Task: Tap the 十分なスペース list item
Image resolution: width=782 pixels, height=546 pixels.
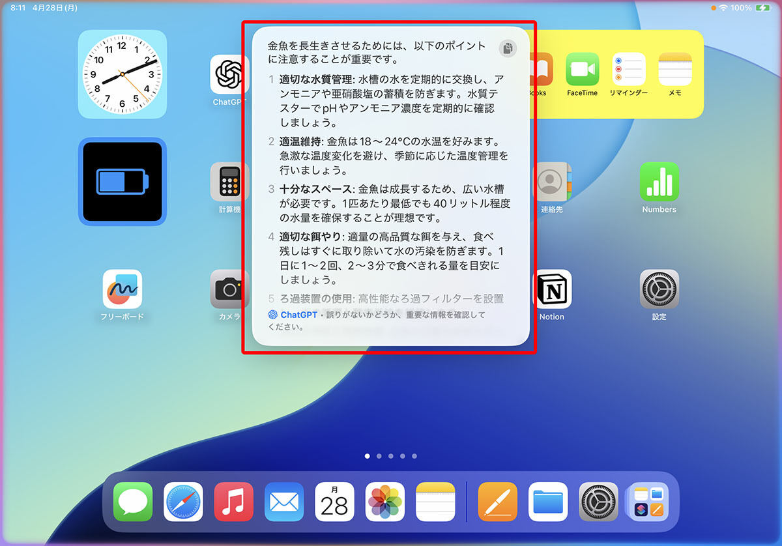Action: [x=389, y=203]
